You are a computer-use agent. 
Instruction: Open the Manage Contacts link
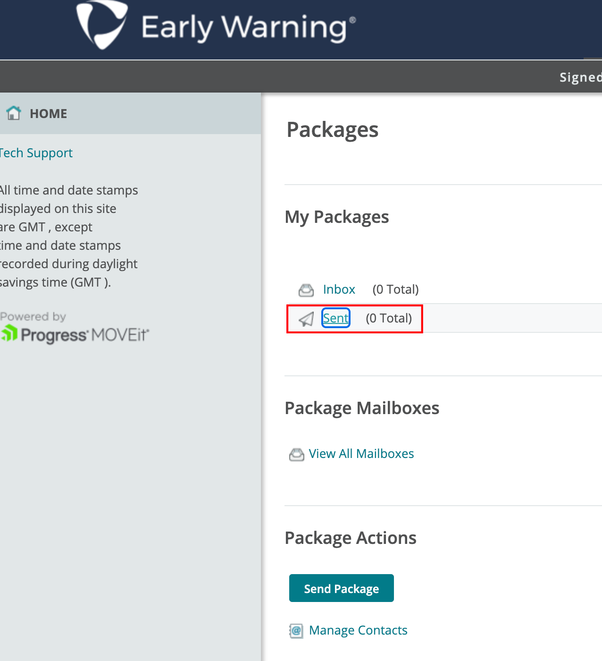[x=358, y=630]
